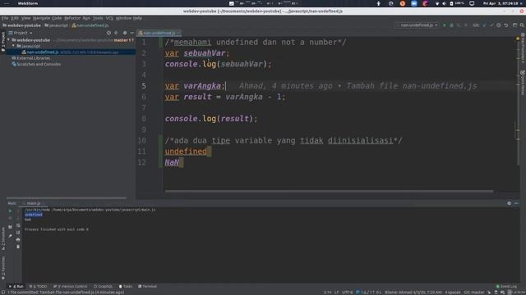The width and height of the screenshot is (526, 295).
Task: Click the Rollback revert icon
Action: click(506, 25)
